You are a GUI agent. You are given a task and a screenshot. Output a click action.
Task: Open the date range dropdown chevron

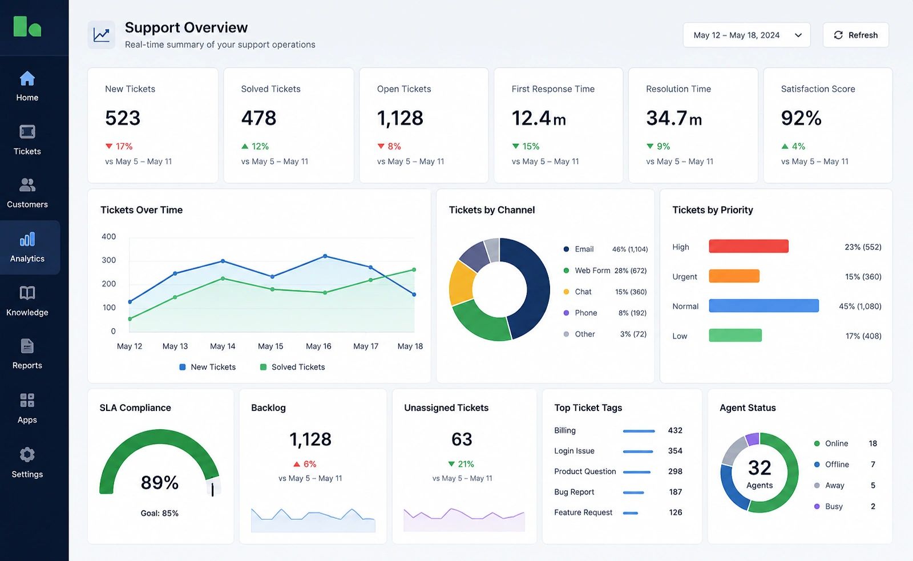point(798,35)
